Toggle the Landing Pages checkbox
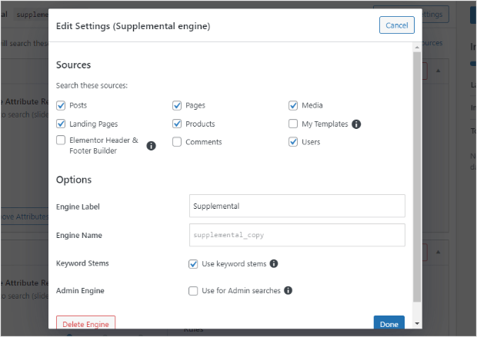This screenshot has width=477, height=337. [x=61, y=124]
